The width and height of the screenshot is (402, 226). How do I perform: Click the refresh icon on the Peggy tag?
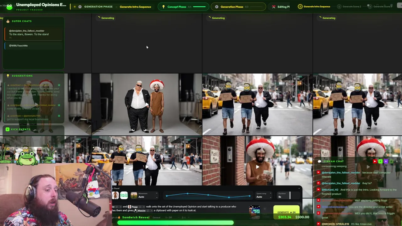coord(140,207)
